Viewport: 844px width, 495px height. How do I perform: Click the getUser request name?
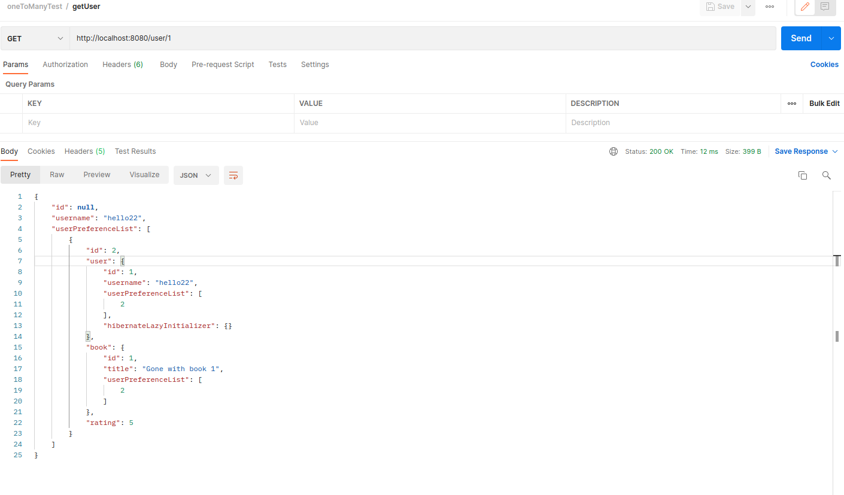pyautogui.click(x=86, y=7)
